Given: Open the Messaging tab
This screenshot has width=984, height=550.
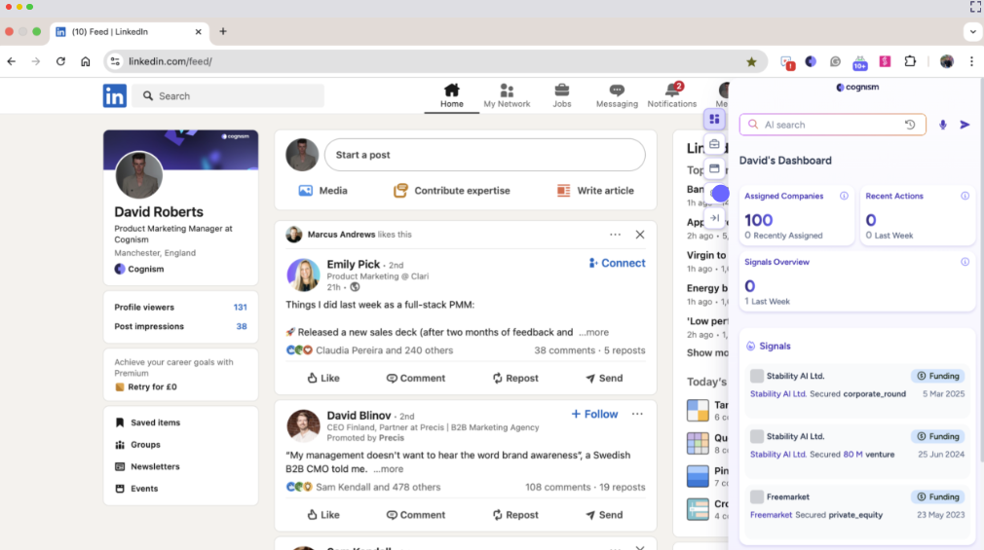Looking at the screenshot, I should coord(617,96).
